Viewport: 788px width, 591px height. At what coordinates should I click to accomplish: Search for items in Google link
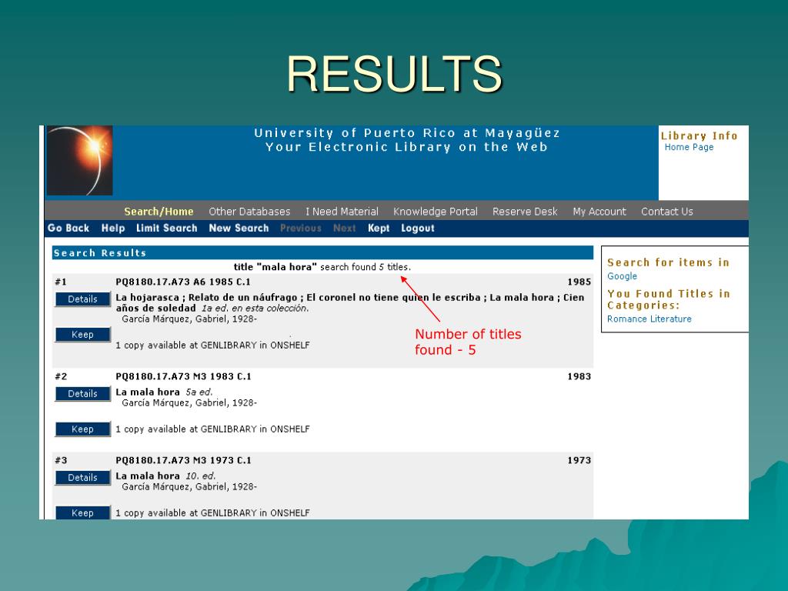(x=622, y=276)
